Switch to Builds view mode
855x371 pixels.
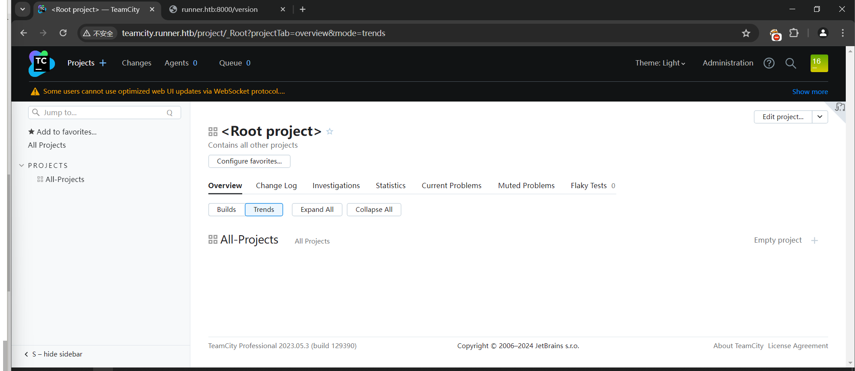coord(226,210)
